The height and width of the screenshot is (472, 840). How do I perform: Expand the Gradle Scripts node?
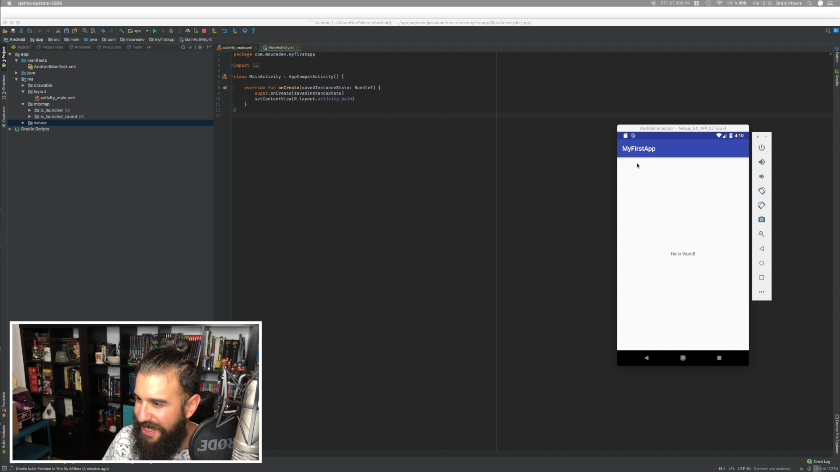[10, 129]
